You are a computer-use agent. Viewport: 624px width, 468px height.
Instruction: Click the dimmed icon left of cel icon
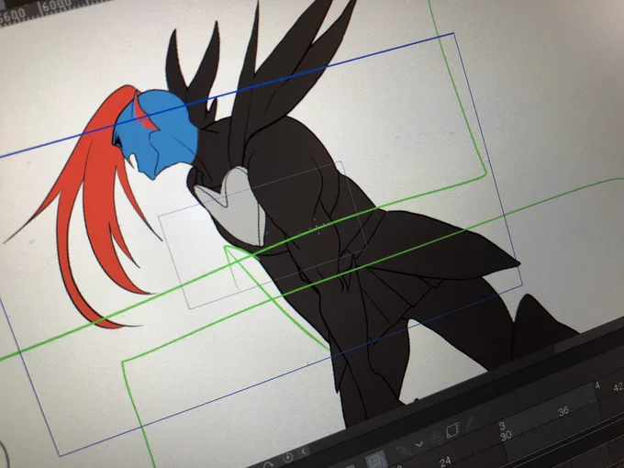coord(436,438)
